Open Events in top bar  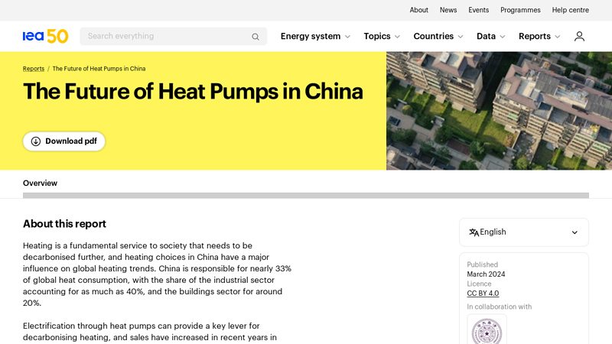click(479, 10)
